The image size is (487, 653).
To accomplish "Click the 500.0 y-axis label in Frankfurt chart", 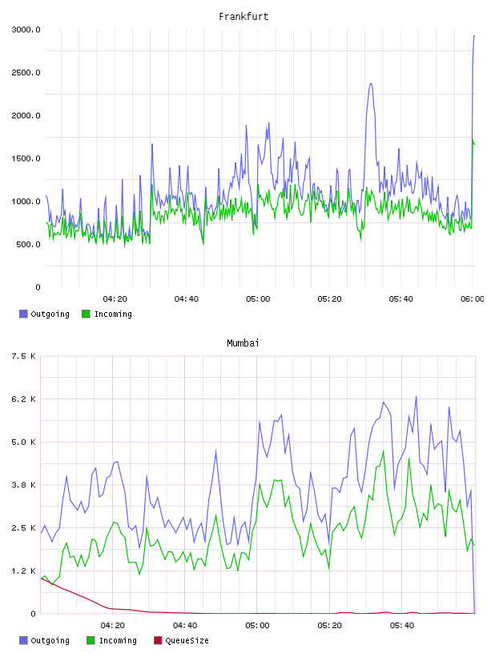I will click(28, 244).
